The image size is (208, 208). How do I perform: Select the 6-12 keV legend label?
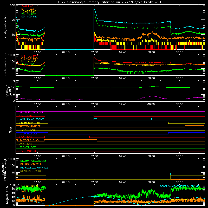28,9
